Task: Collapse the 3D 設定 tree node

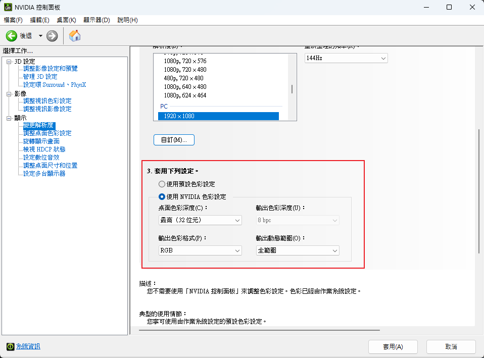Action: tap(9, 62)
